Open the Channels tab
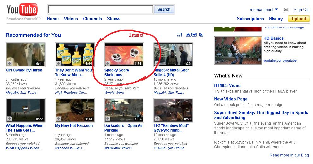 pos(93,19)
